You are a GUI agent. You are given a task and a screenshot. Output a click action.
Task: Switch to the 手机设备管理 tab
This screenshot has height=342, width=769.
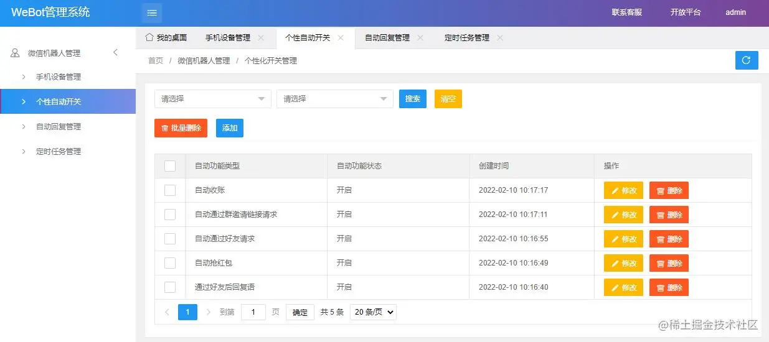coord(228,38)
